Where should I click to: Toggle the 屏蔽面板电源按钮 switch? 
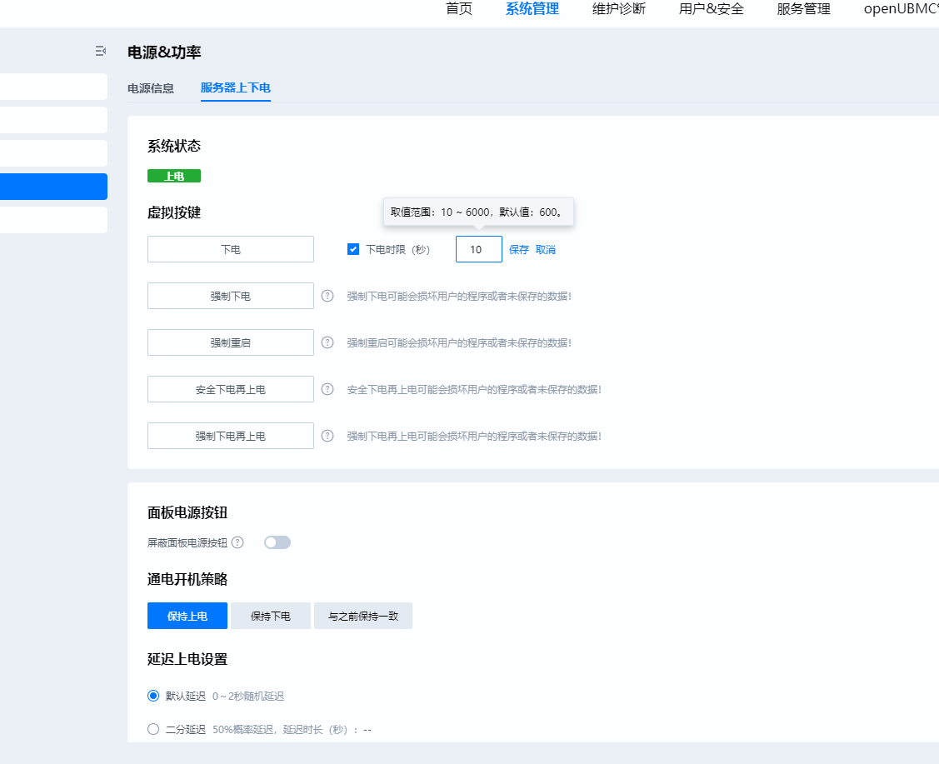[277, 542]
